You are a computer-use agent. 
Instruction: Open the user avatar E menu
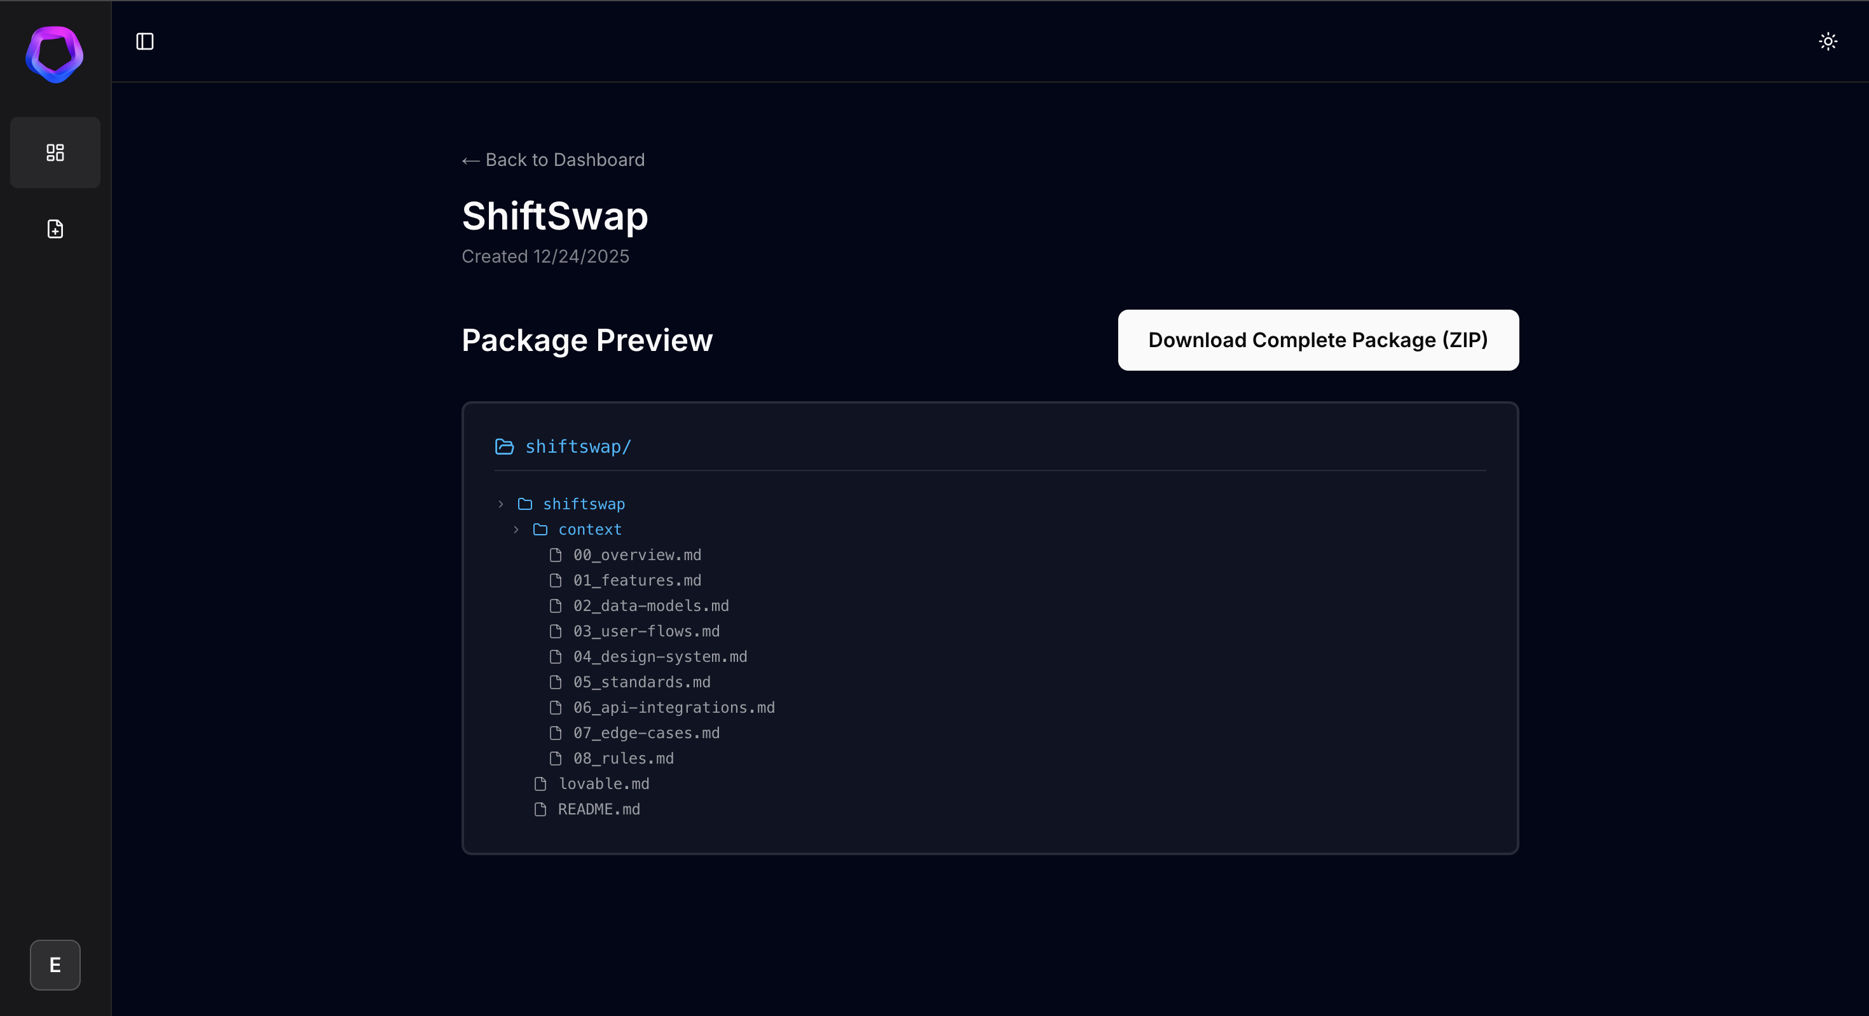click(x=55, y=965)
